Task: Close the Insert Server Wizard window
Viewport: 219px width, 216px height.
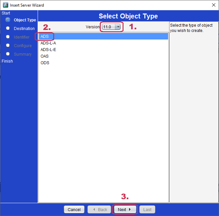Action: [214, 5]
